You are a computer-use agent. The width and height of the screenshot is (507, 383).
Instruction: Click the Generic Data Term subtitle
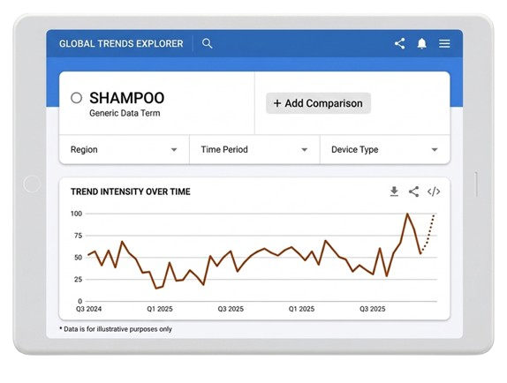[x=125, y=113]
